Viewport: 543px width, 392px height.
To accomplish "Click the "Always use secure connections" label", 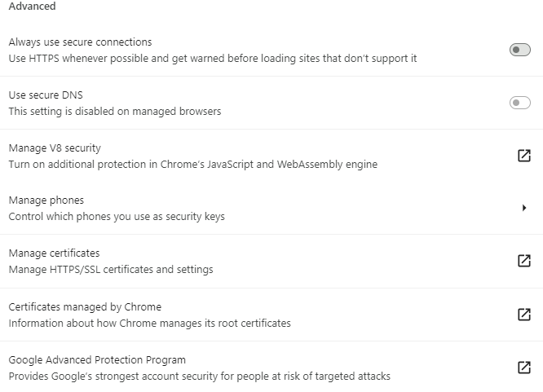I will (80, 42).
